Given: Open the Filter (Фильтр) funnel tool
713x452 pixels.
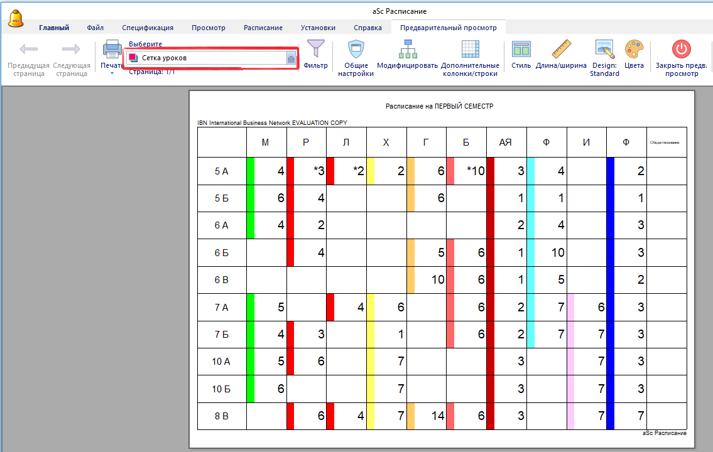Looking at the screenshot, I should (315, 50).
